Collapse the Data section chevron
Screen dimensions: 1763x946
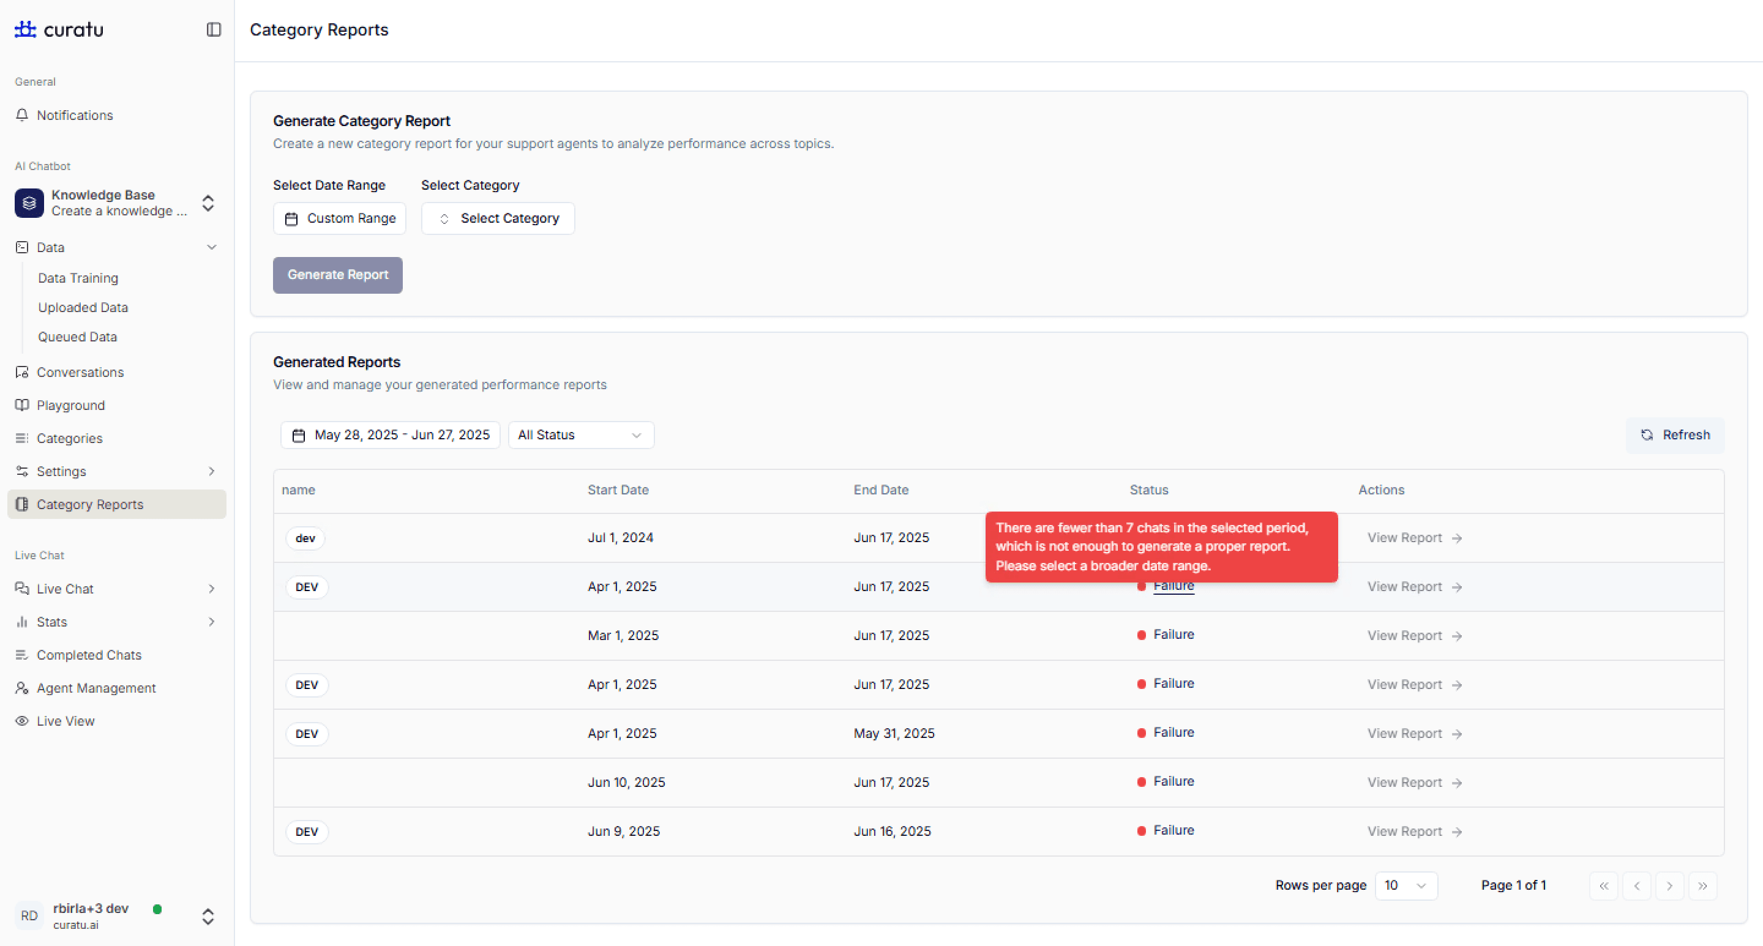(x=211, y=247)
